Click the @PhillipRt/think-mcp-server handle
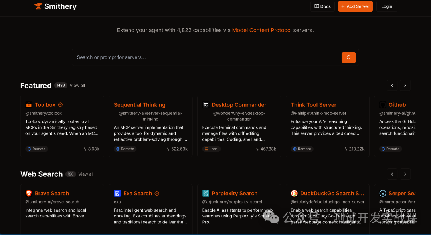431x235 pixels. point(318,113)
